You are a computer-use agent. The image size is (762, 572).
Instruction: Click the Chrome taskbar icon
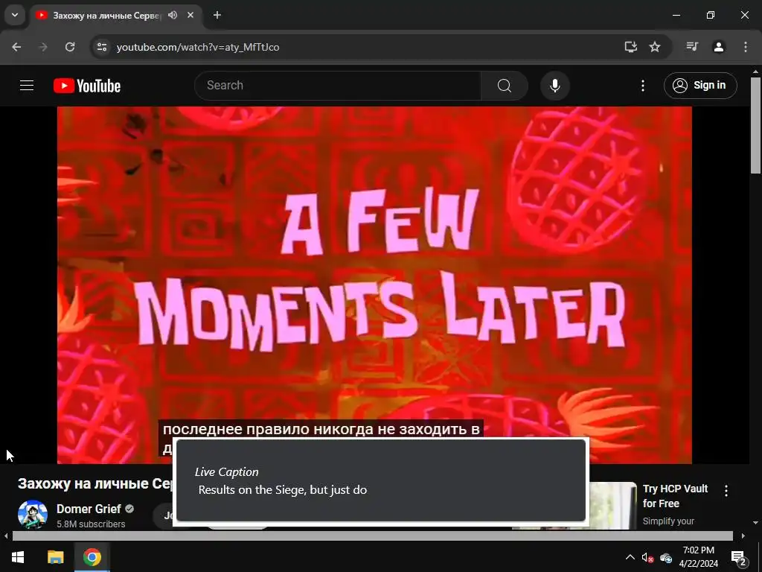coord(92,557)
